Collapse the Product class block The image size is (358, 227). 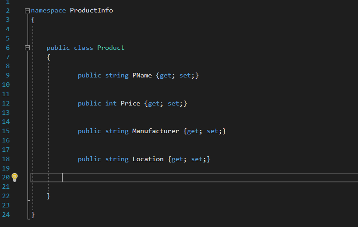[x=27, y=48]
